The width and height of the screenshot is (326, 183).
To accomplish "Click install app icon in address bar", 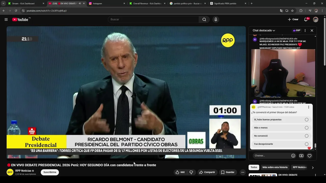I will coord(287,11).
